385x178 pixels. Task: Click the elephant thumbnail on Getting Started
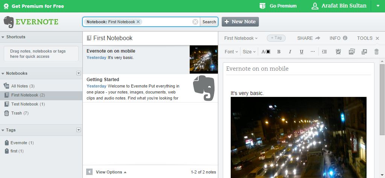[204, 88]
